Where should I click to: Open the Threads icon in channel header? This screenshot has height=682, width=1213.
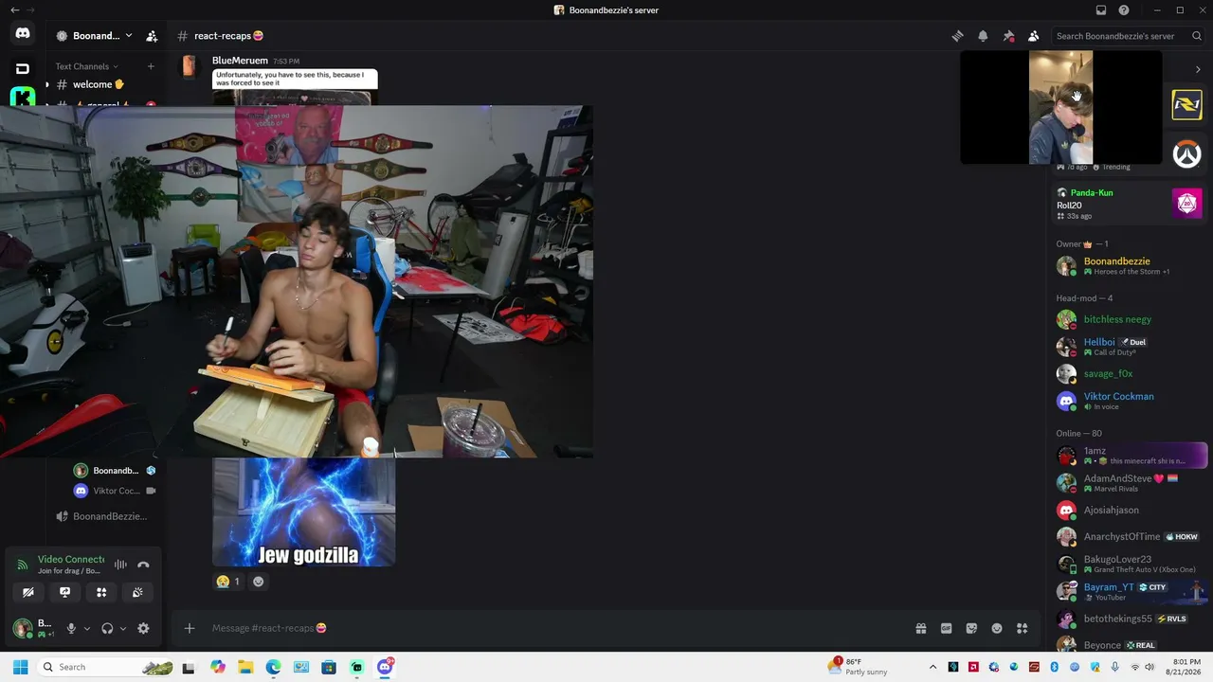957,36
